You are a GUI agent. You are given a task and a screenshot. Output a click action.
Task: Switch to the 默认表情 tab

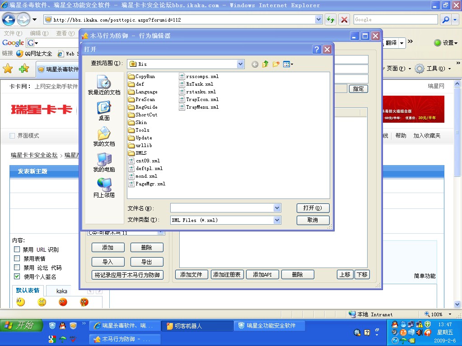[28, 291]
